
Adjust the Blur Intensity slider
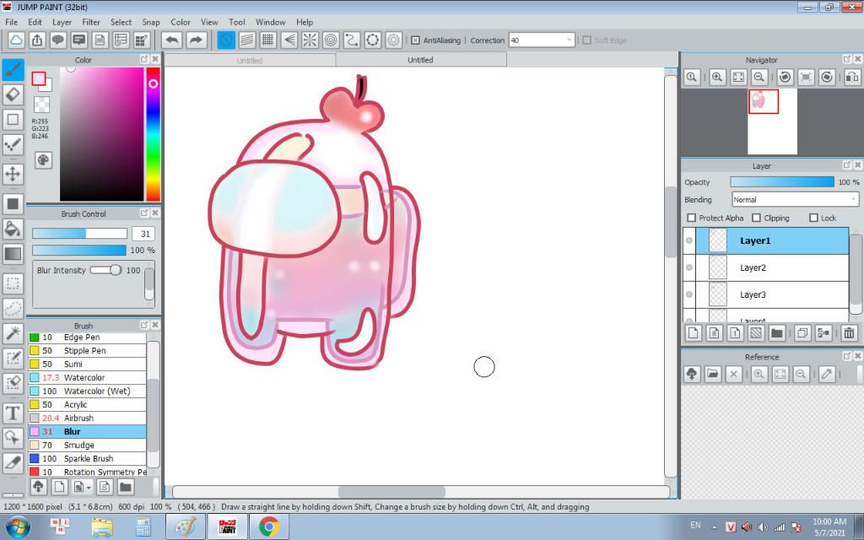[105, 270]
